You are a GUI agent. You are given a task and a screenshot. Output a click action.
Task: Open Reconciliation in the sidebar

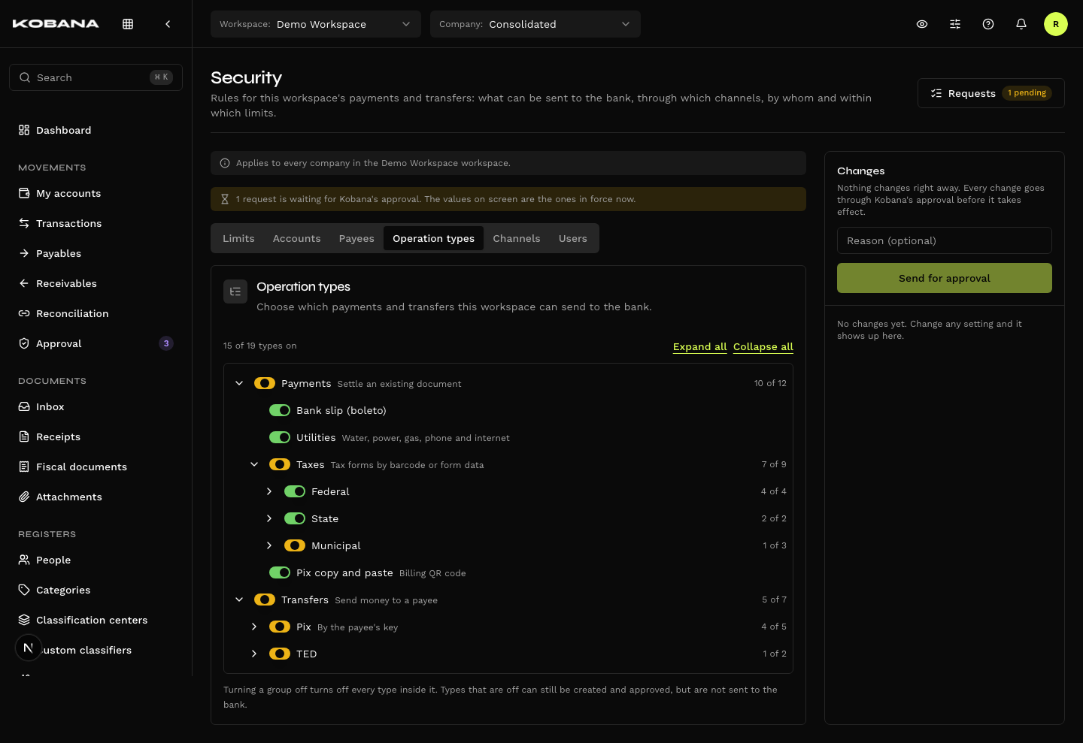[96, 313]
